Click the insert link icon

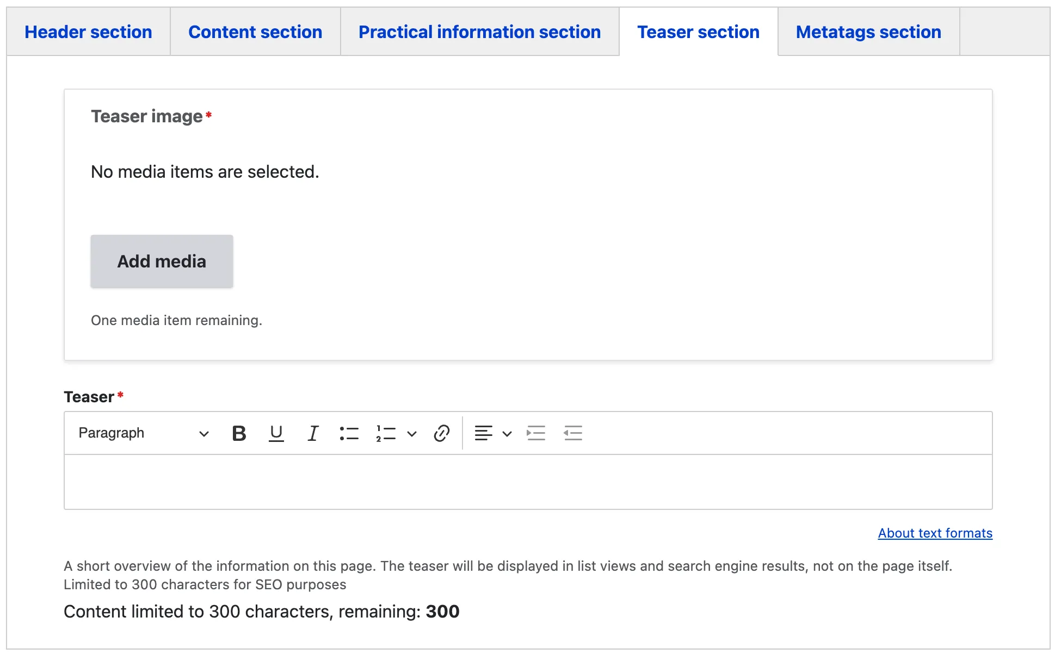coord(441,433)
